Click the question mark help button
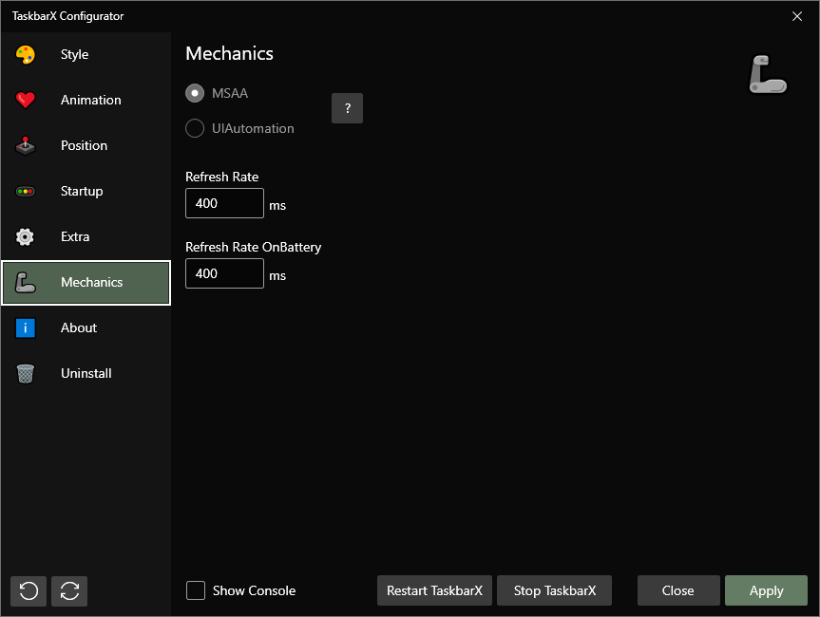 (x=347, y=108)
